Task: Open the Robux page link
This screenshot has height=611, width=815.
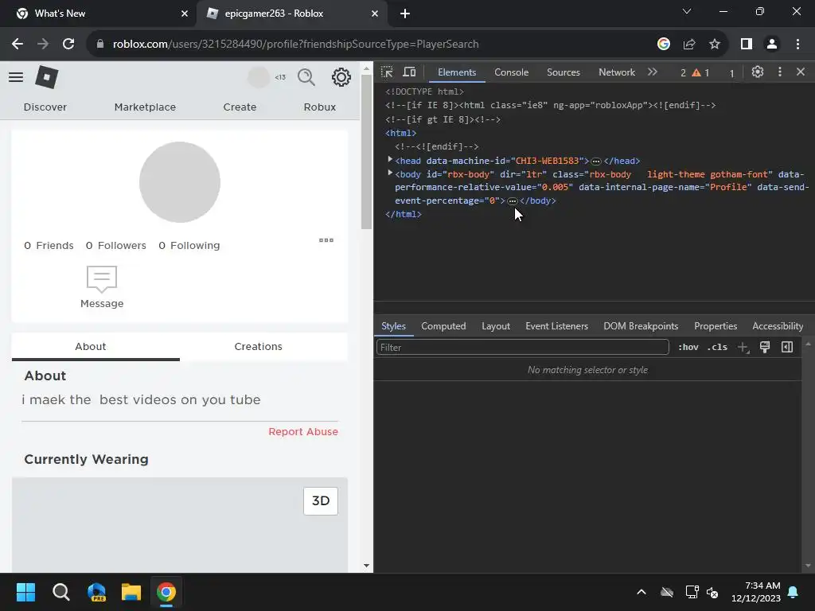Action: coord(320,107)
